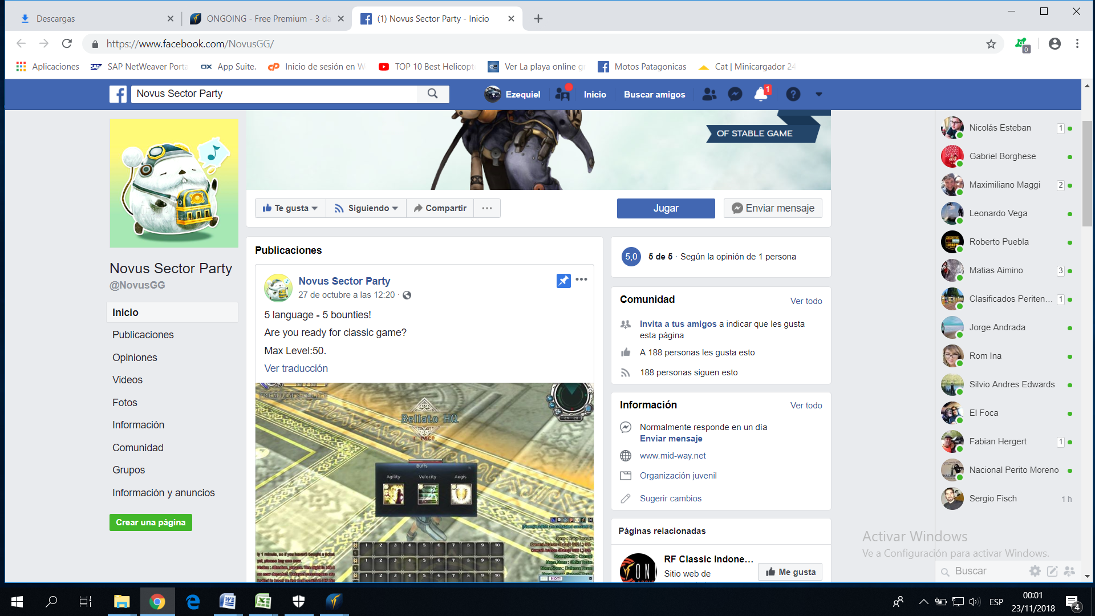This screenshot has width=1095, height=616.
Task: Click the pinned post pin icon
Action: click(563, 281)
